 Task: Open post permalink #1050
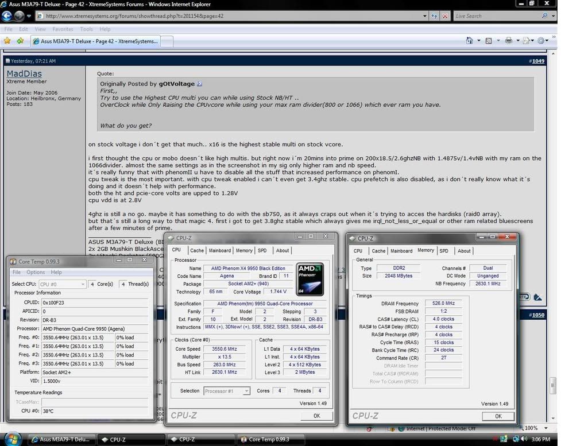(538, 315)
